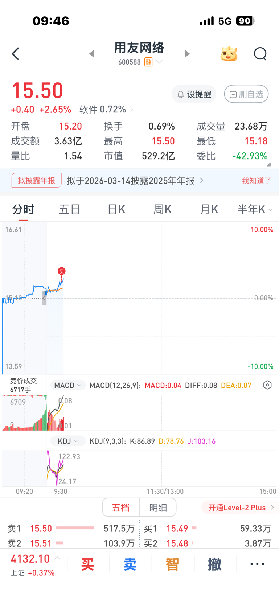The width and height of the screenshot is (279, 604).
Task: Tap the 竞价成交 6717手 label
Action: pos(23,385)
